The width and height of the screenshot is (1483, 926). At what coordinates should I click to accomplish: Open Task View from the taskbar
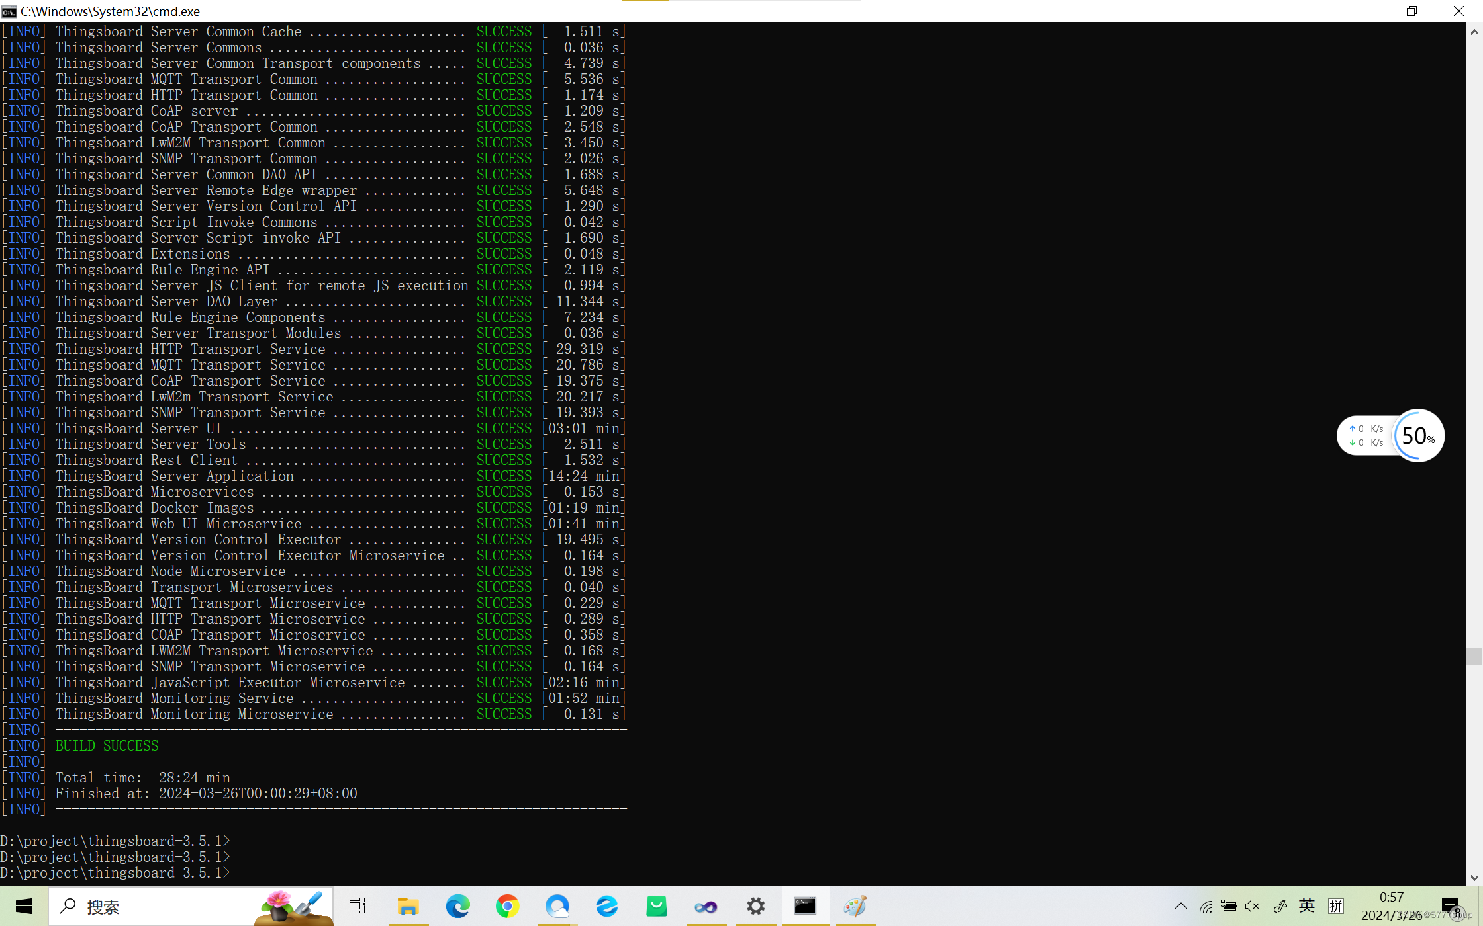[358, 906]
